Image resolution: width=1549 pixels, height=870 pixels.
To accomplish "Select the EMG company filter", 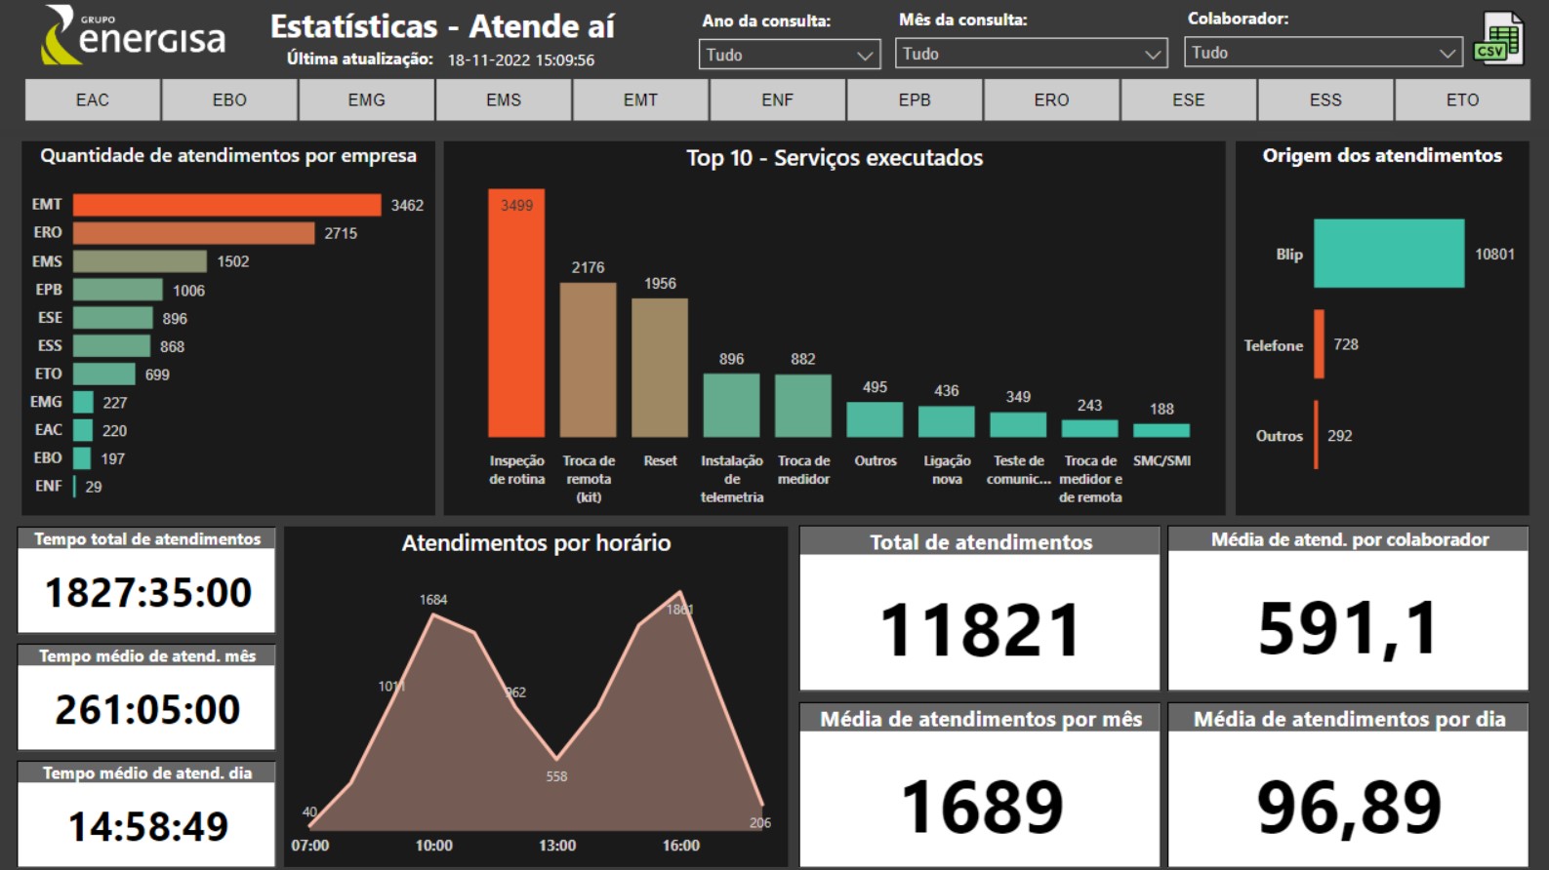I will [x=367, y=100].
